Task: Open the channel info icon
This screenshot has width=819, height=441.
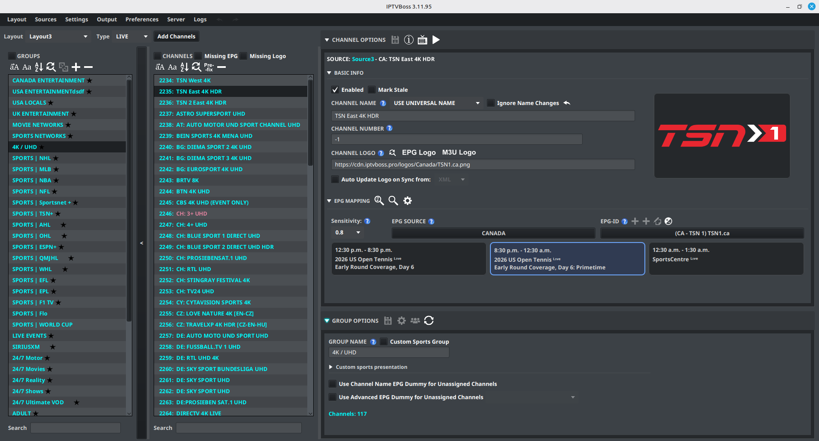Action: [x=409, y=40]
